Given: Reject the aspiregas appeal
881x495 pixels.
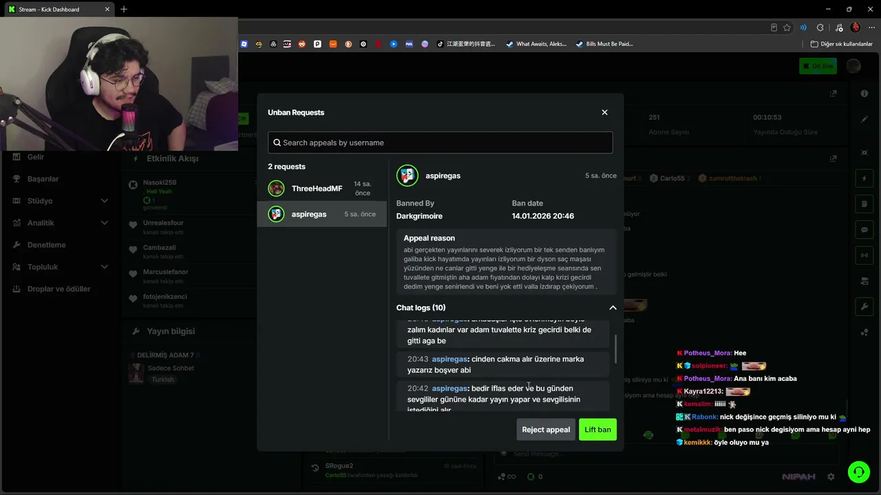Looking at the screenshot, I should click(x=546, y=430).
